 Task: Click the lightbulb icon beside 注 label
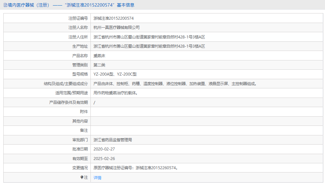pyautogui.click(x=82, y=177)
